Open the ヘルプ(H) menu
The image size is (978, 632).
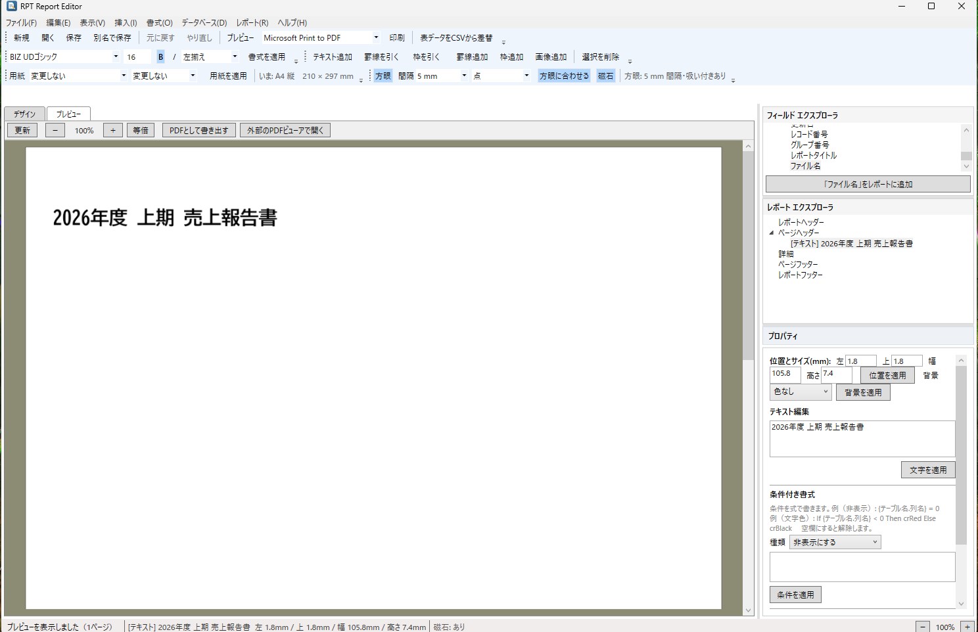[292, 23]
